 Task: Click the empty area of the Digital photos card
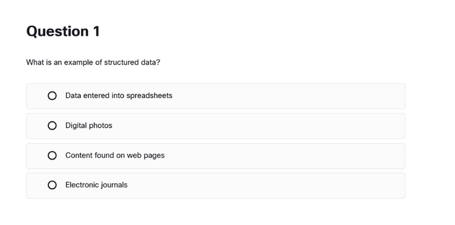258,126
